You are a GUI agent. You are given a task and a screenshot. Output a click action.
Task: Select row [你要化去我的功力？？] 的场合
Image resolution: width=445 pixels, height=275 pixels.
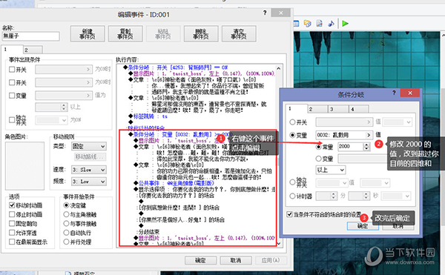[176, 196]
